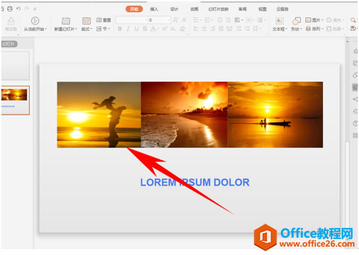The width and height of the screenshot is (359, 255).
Task: Toggle bold formatting button
Action: pyautogui.click(x=119, y=29)
